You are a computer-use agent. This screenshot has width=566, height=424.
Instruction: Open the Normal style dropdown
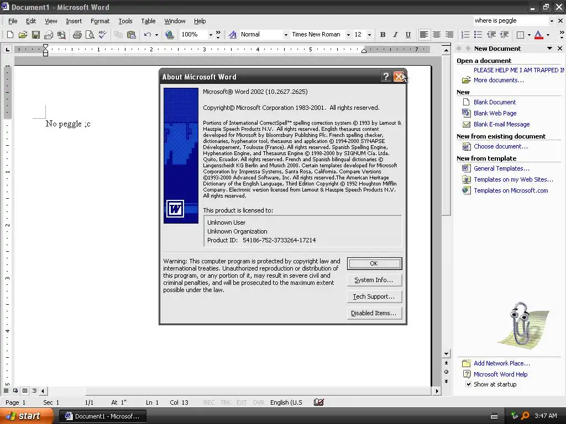286,35
